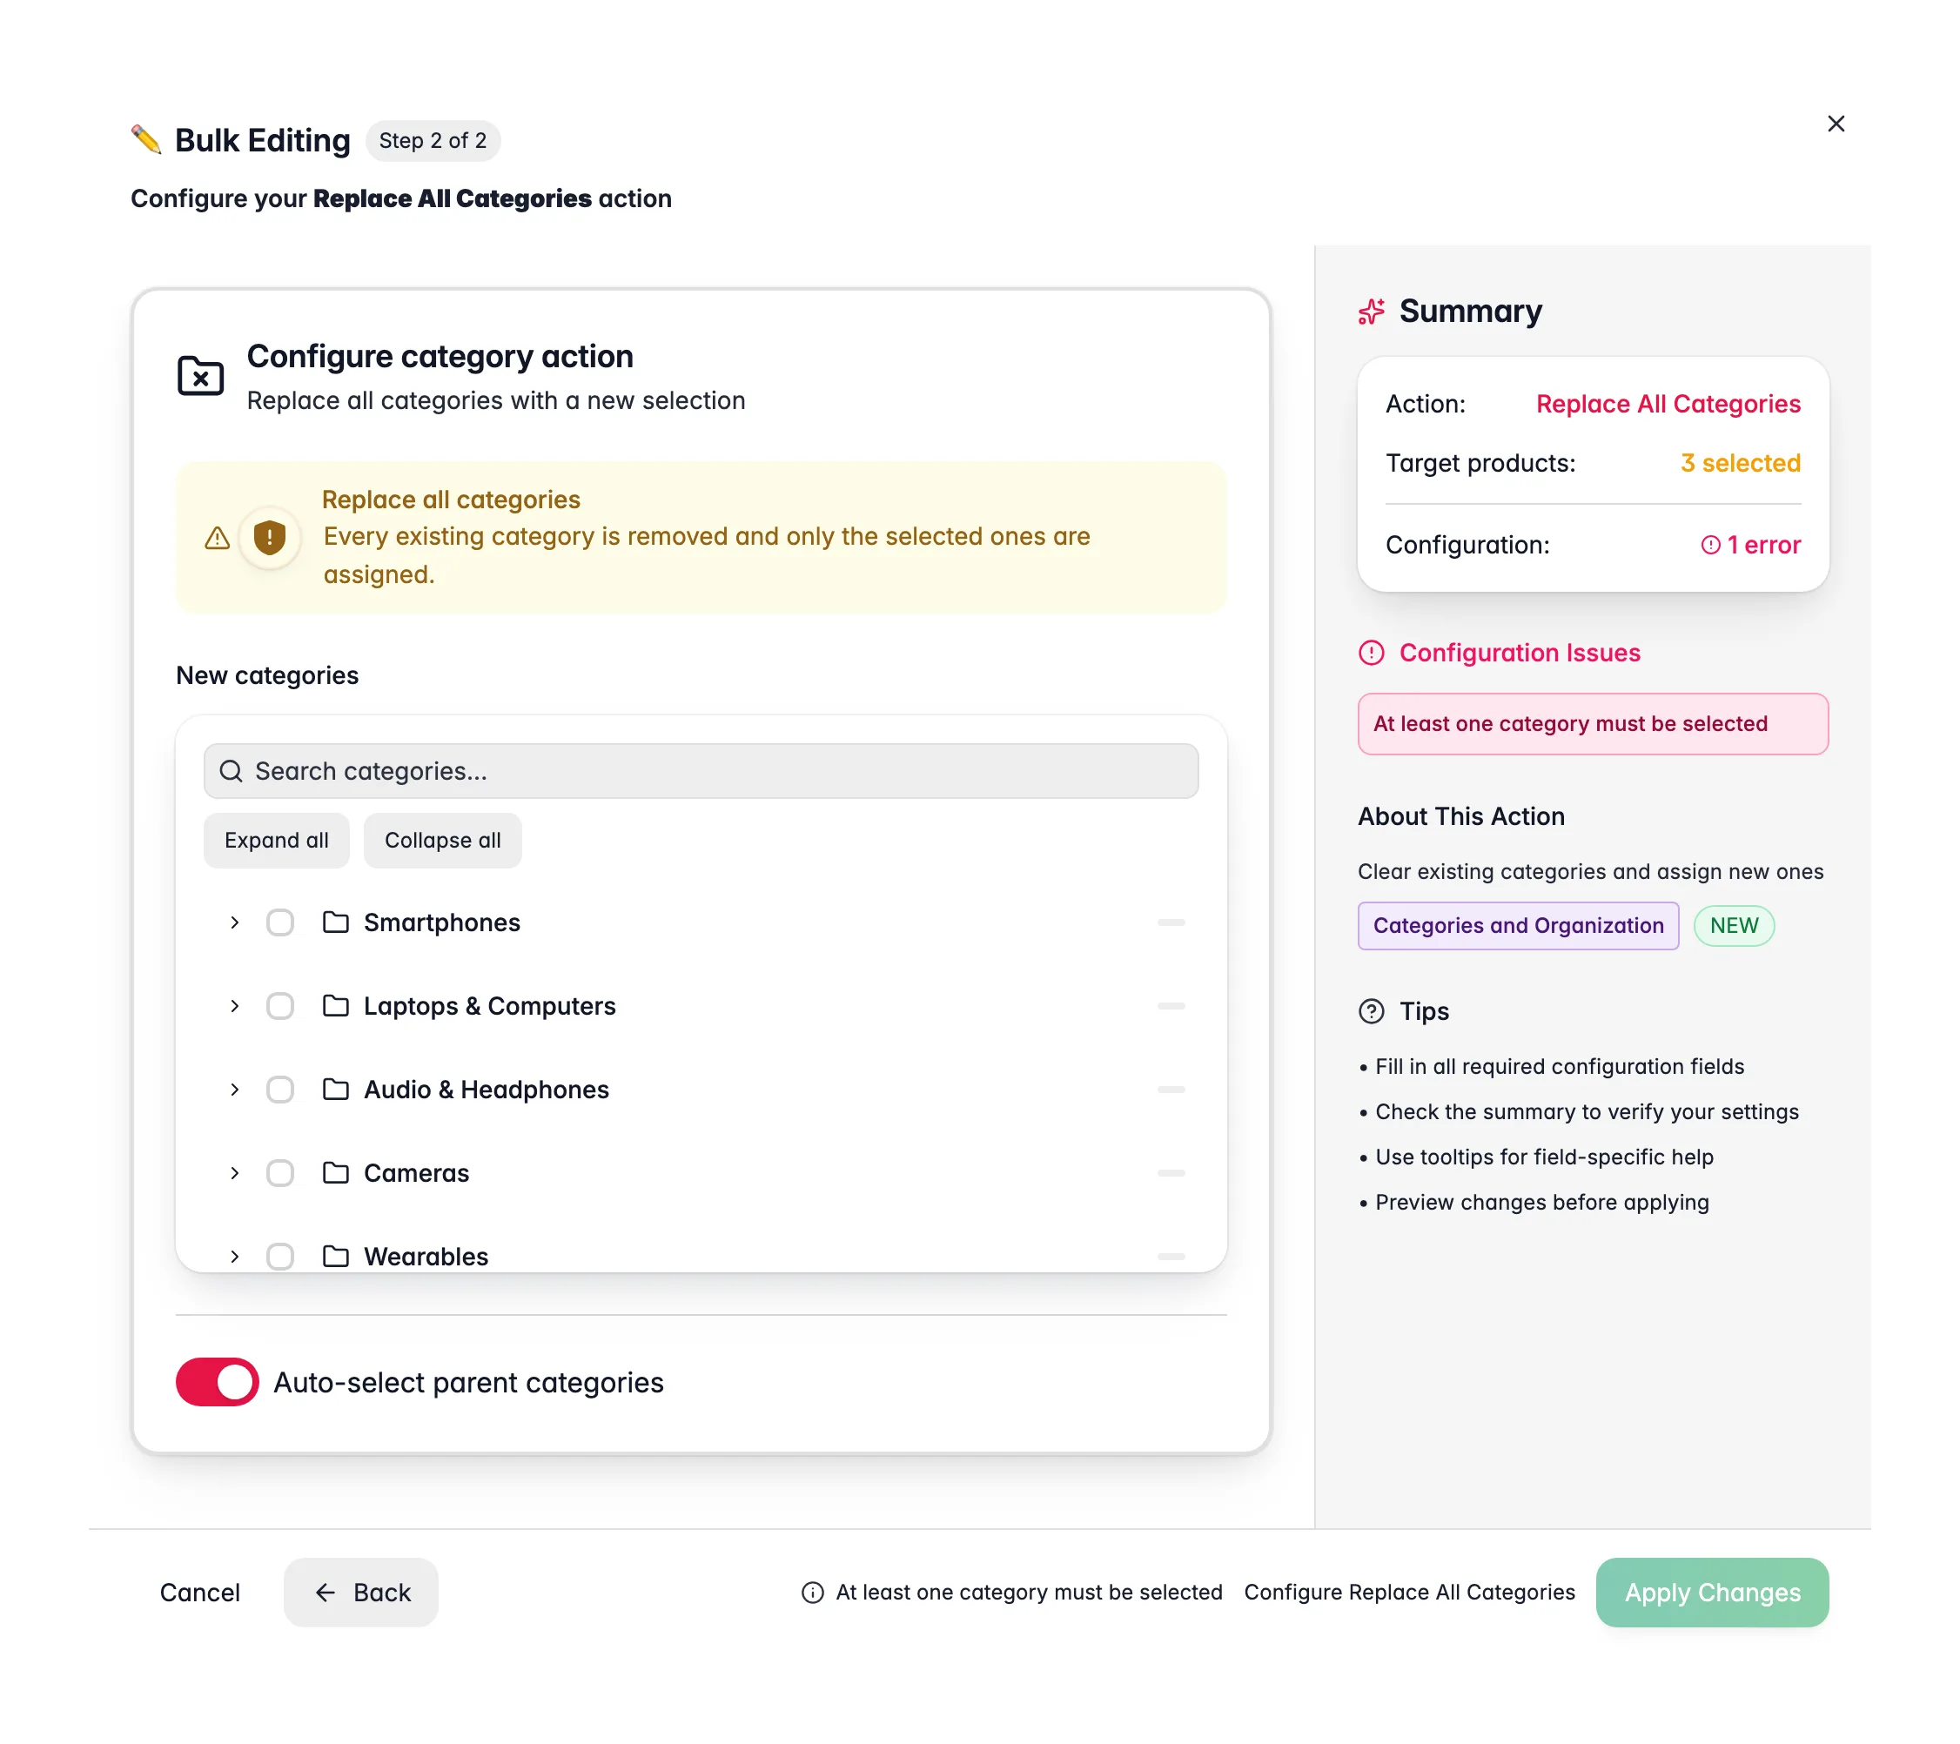Click the 'At least one category must be selected' error box

(x=1593, y=724)
